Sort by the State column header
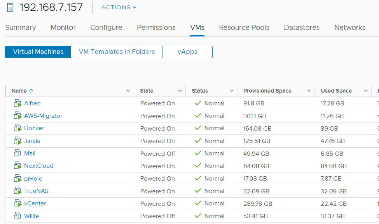Screen dimensions: 379x224 pyautogui.click(x=147, y=91)
